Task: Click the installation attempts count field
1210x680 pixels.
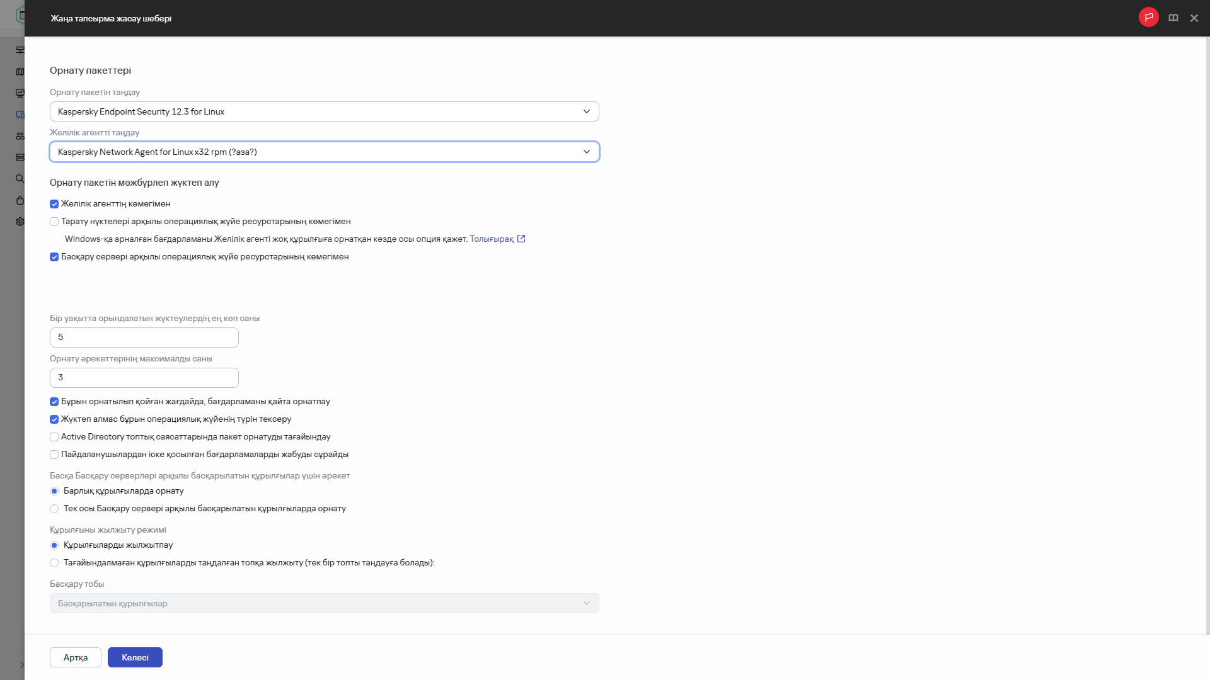Action: coord(144,378)
